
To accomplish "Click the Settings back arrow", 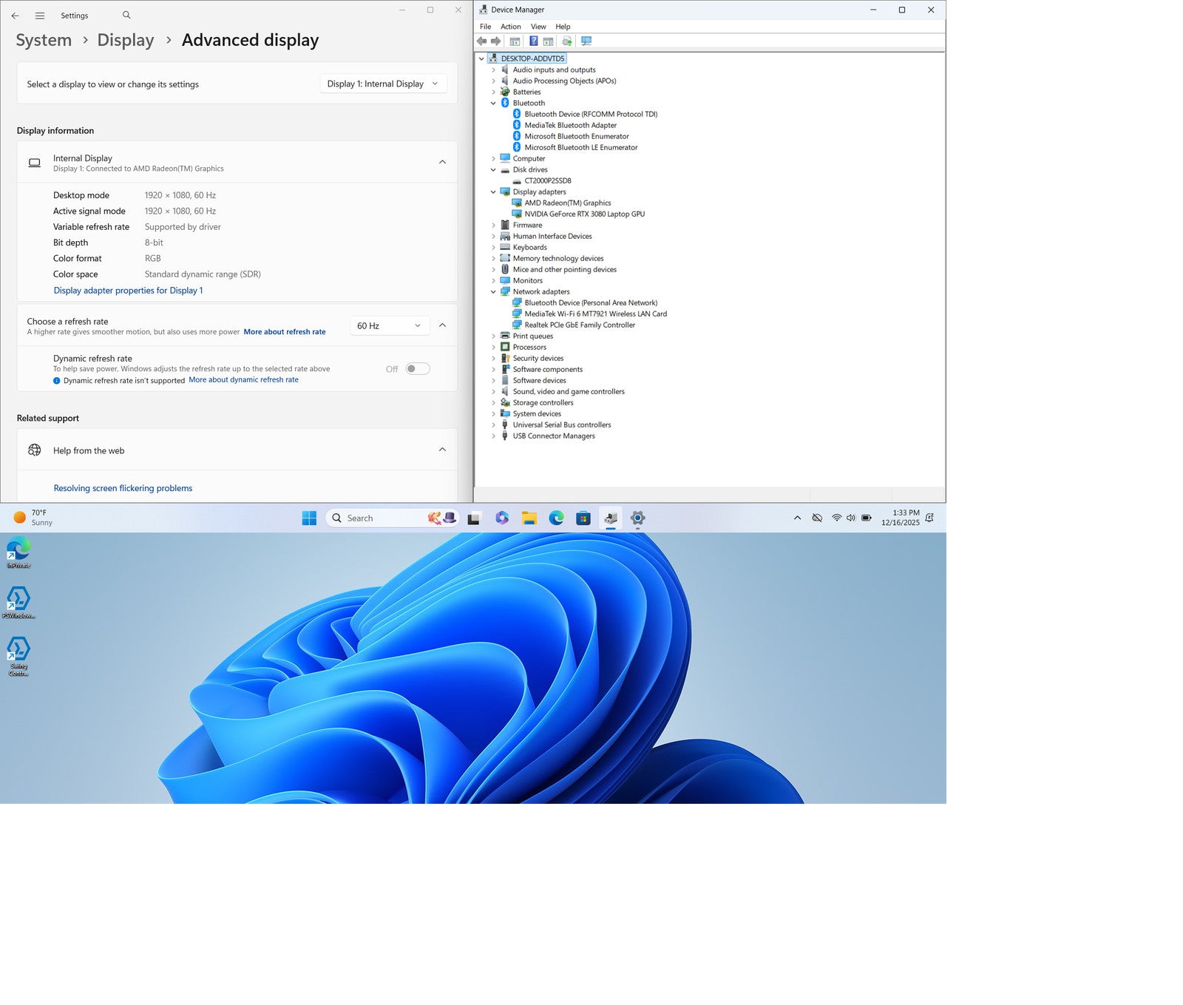I will pyautogui.click(x=15, y=16).
